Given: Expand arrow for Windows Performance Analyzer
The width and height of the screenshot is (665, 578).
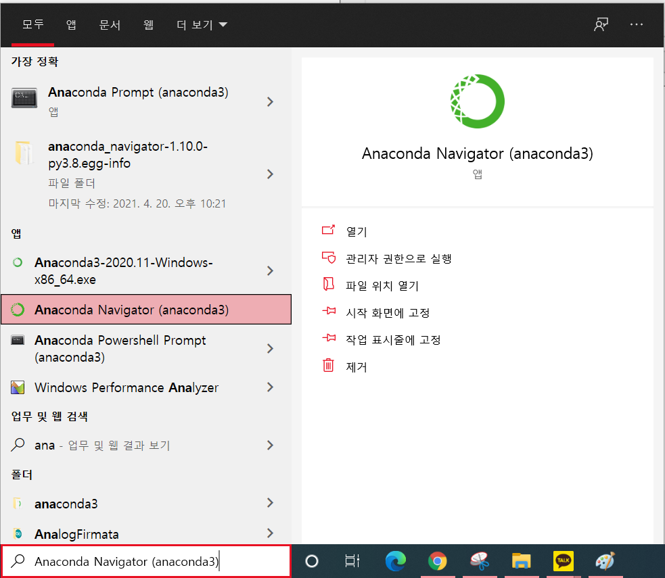Looking at the screenshot, I should 270,387.
